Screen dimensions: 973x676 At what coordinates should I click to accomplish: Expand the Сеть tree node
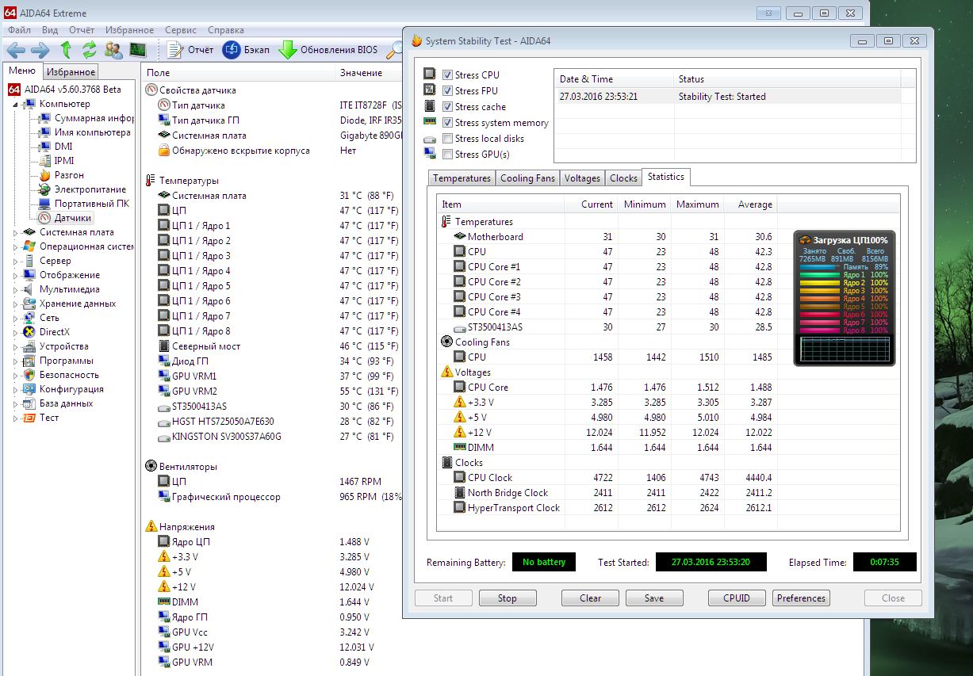click(17, 318)
